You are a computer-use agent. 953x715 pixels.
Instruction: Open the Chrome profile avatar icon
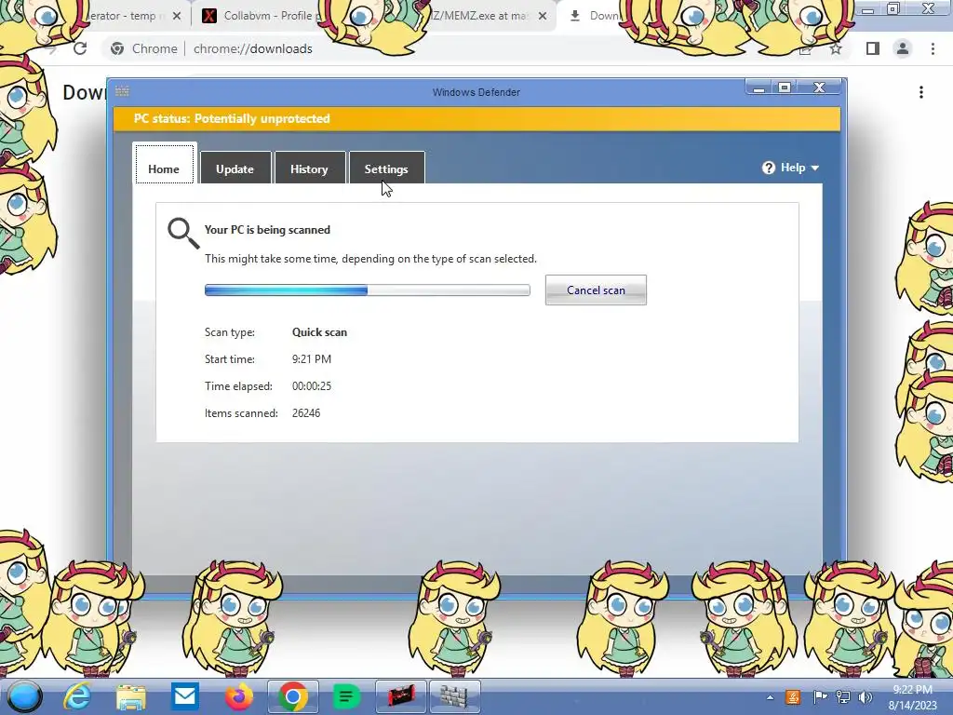(x=903, y=48)
